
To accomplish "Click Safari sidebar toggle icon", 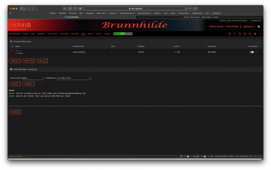I will click(22, 8).
